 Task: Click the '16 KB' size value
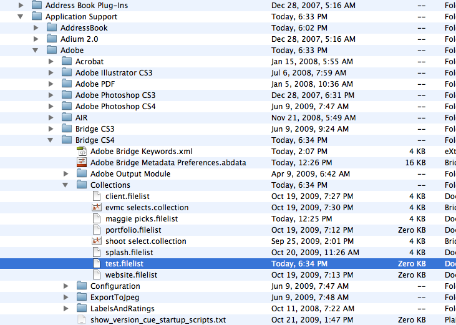coord(415,163)
